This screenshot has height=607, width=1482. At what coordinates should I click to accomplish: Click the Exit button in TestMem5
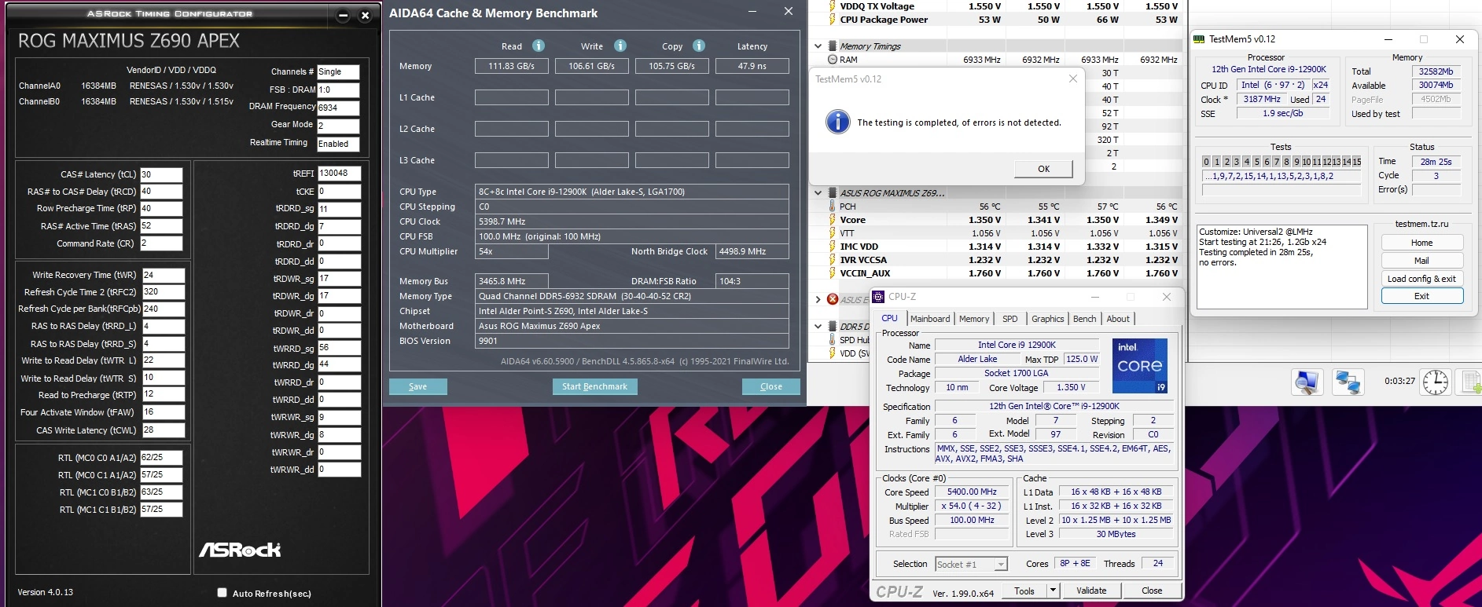(1422, 296)
